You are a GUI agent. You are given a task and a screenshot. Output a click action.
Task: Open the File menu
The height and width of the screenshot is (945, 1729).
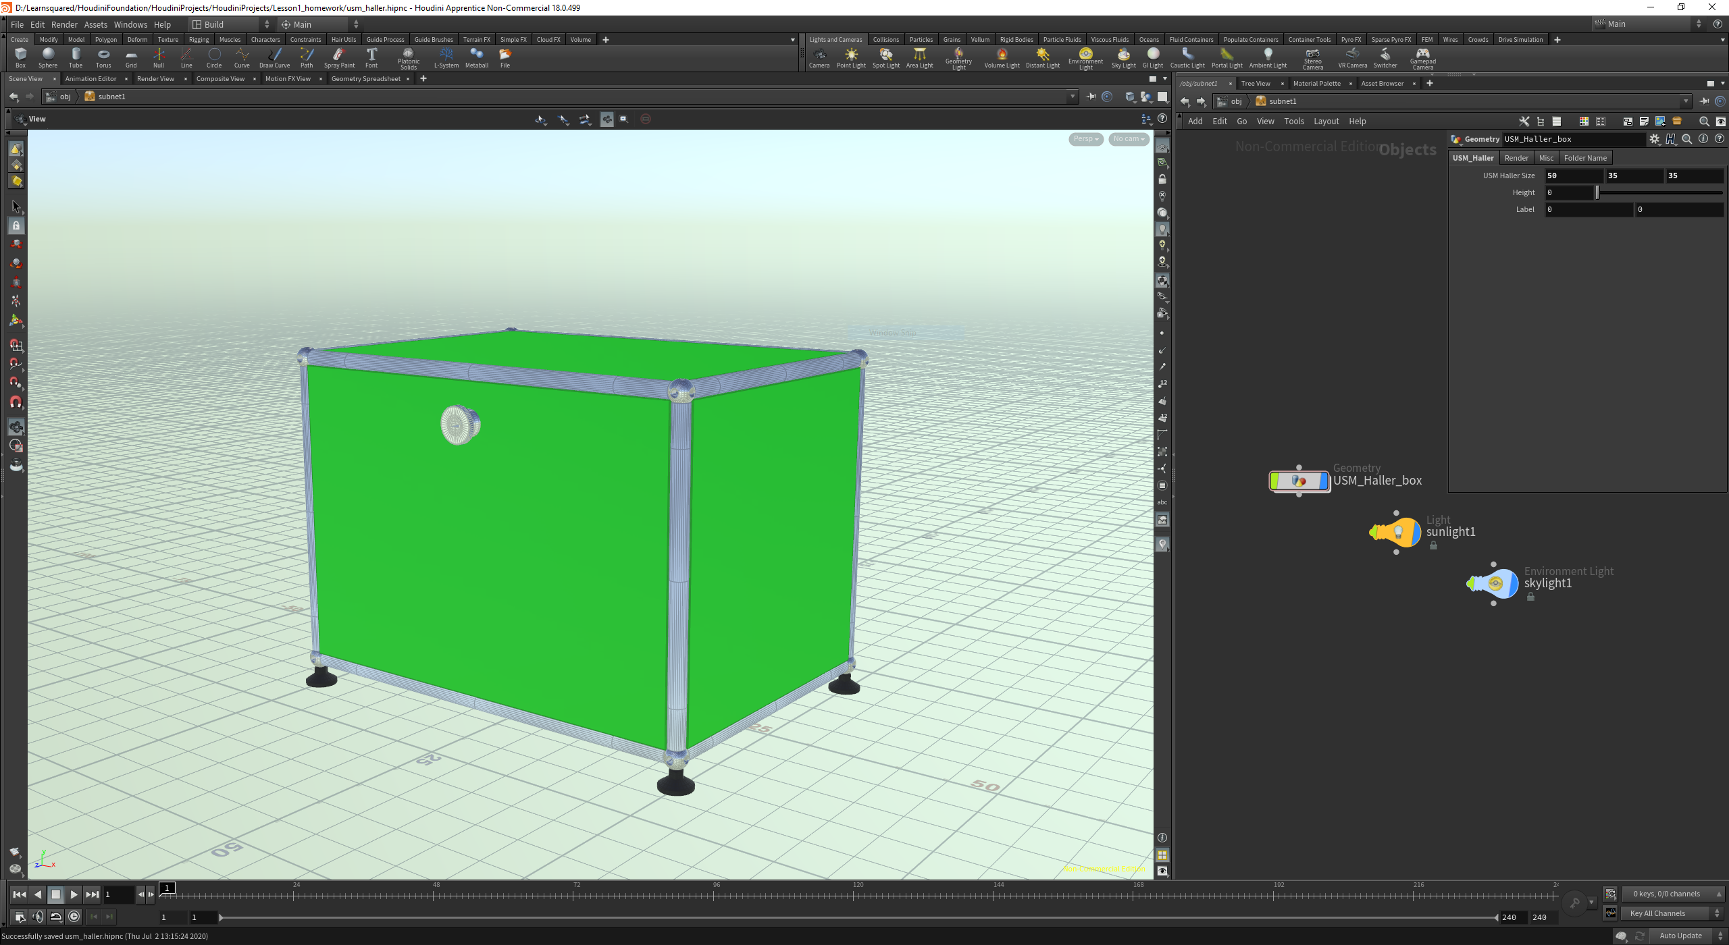click(17, 24)
